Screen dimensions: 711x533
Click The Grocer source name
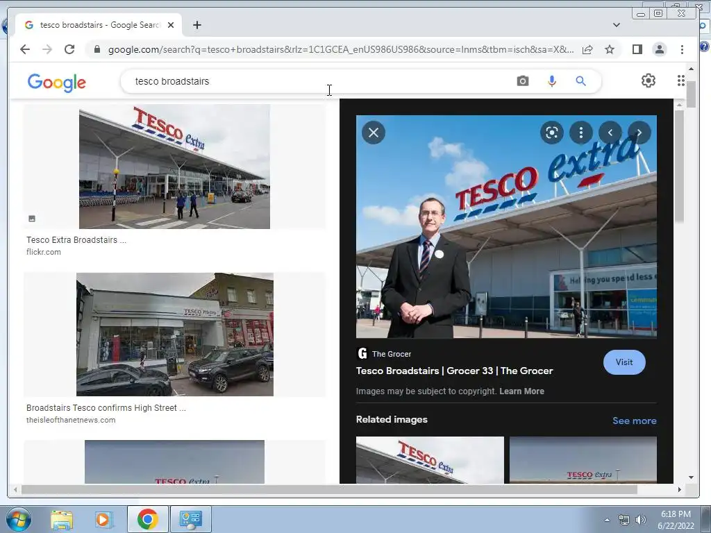pos(392,354)
